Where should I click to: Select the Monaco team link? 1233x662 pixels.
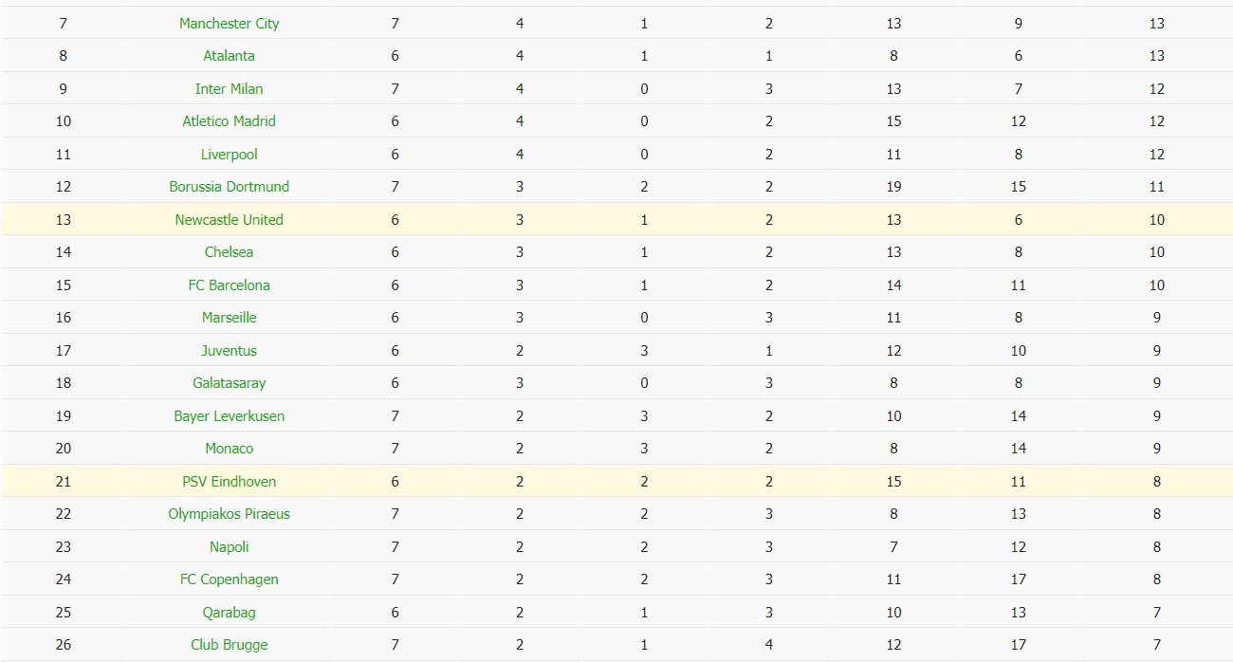[229, 449]
